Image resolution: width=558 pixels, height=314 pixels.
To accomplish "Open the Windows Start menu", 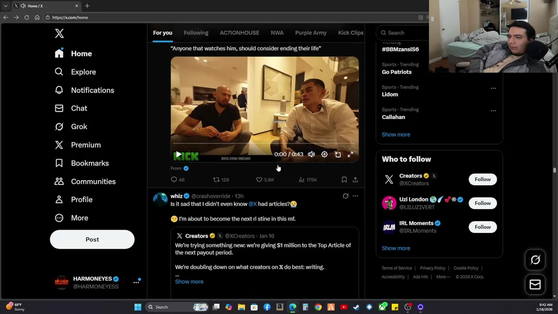I will (x=138, y=307).
